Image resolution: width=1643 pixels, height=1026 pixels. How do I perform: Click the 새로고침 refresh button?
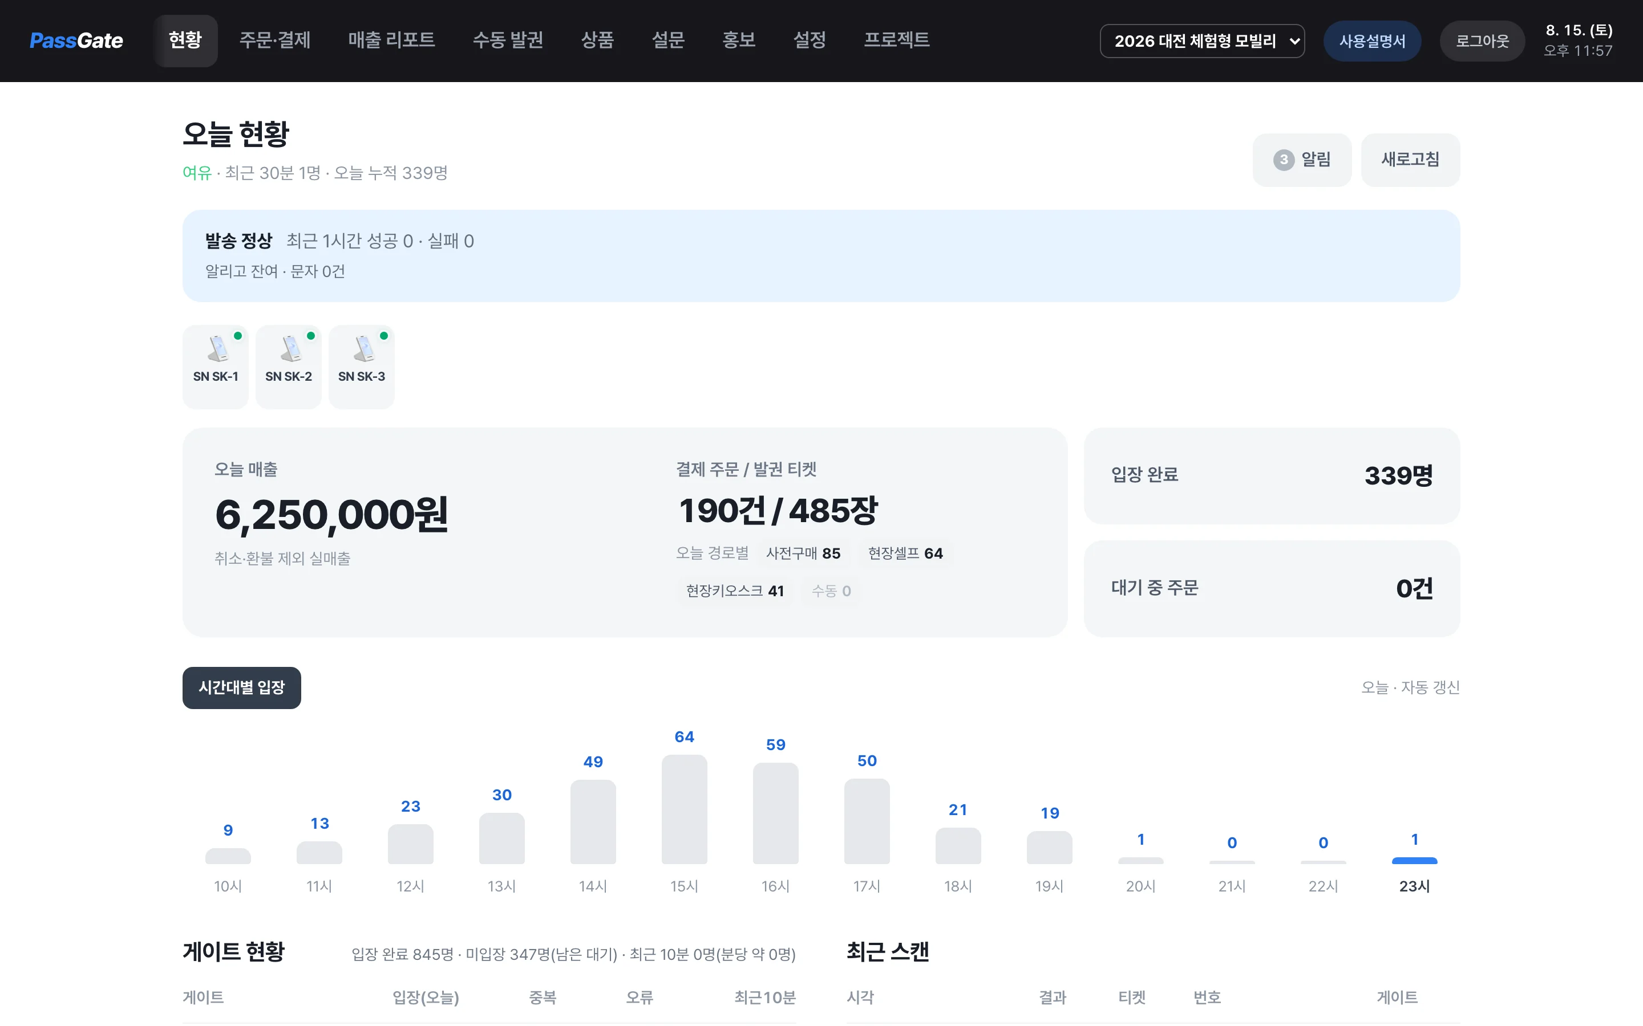(1410, 160)
